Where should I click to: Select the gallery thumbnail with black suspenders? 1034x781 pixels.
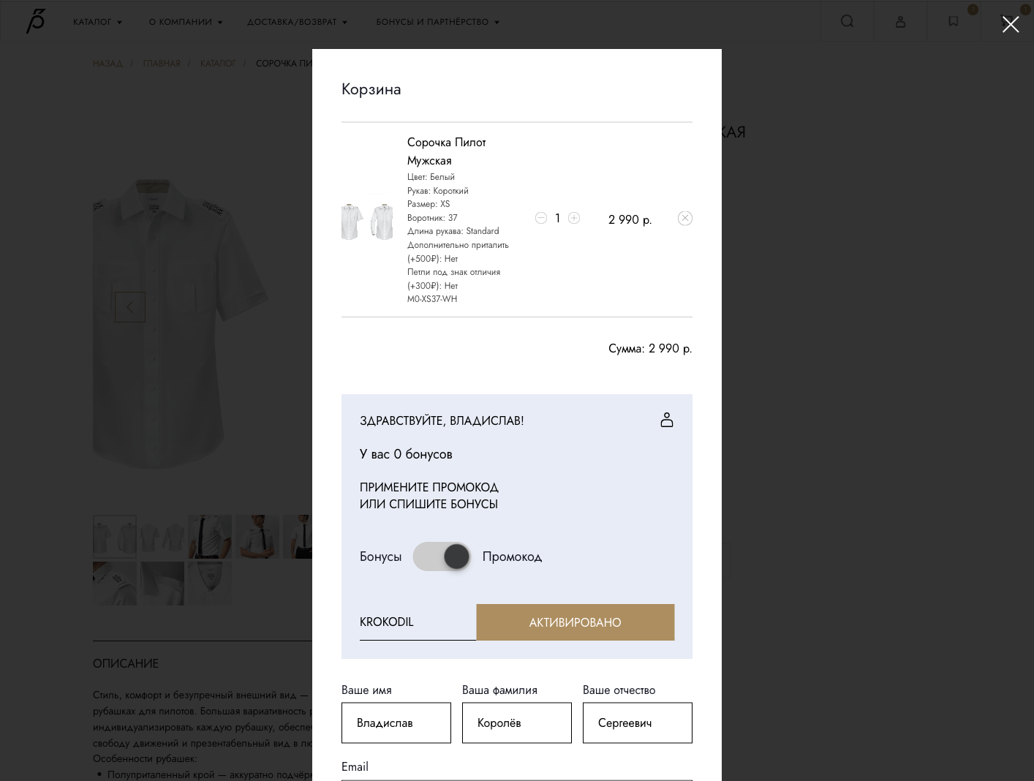210,537
